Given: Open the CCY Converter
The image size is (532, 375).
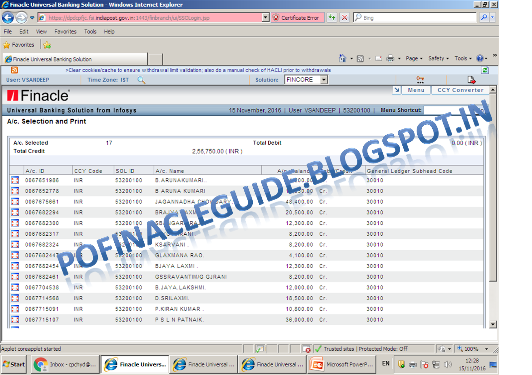Looking at the screenshot, I should [x=461, y=90].
